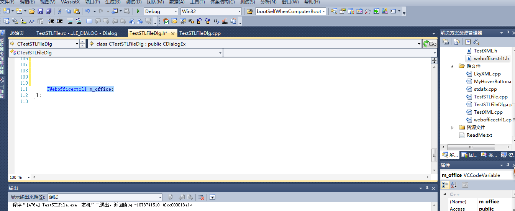Open webofficectrl1.h in Solution Explorer

pos(487,59)
